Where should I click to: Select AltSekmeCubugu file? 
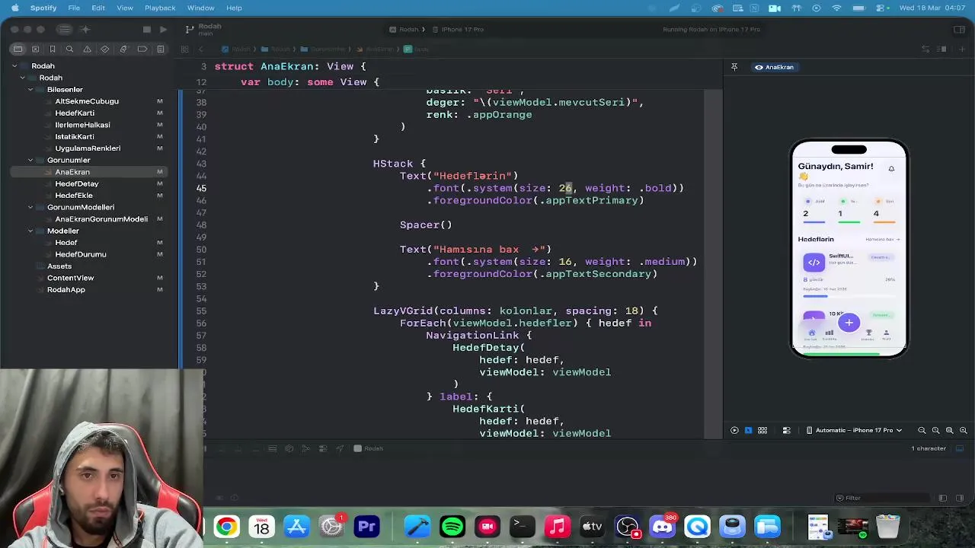point(86,101)
